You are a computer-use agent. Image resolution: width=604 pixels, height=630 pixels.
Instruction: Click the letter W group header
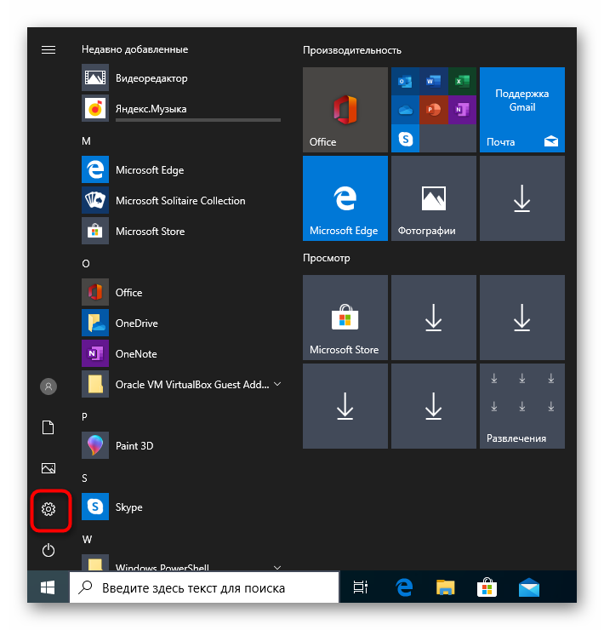[87, 539]
